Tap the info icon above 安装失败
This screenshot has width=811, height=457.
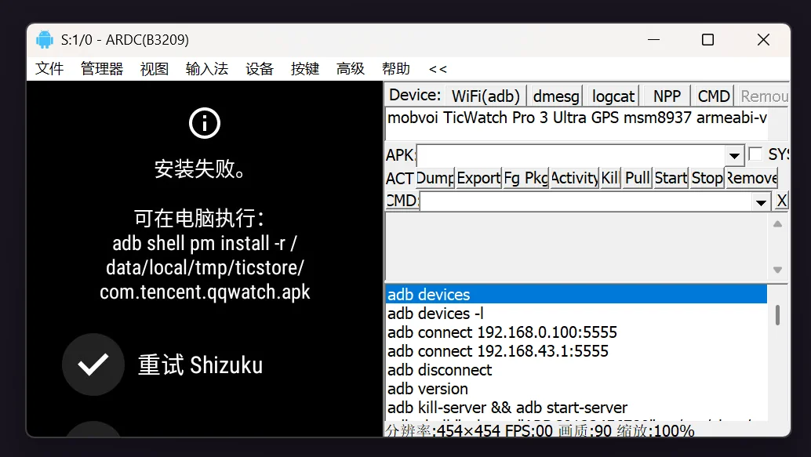click(x=204, y=123)
